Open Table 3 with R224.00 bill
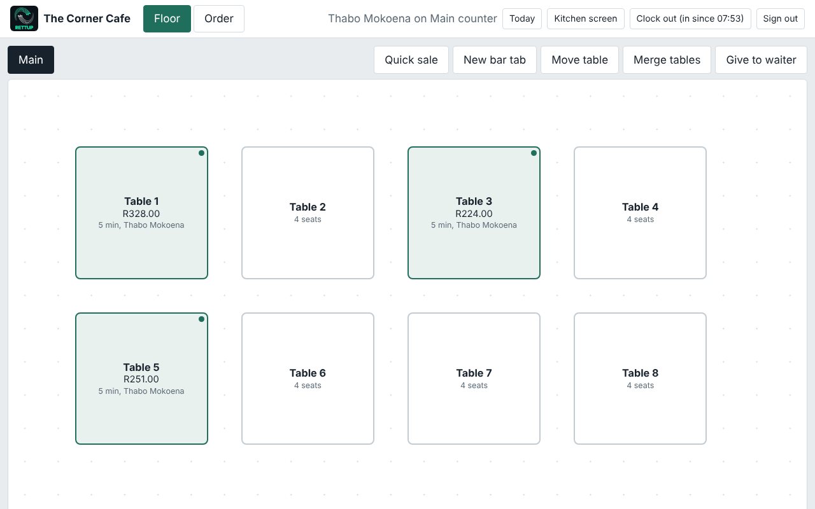Image resolution: width=815 pixels, height=509 pixels. pyautogui.click(x=474, y=213)
